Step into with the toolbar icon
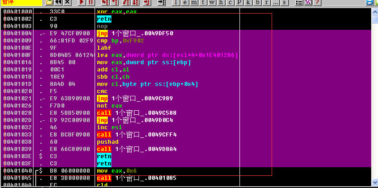378x188 pixels. [x=105, y=2]
